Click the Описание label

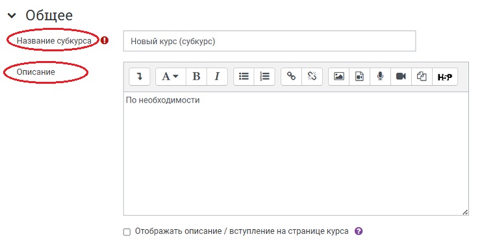[36, 72]
